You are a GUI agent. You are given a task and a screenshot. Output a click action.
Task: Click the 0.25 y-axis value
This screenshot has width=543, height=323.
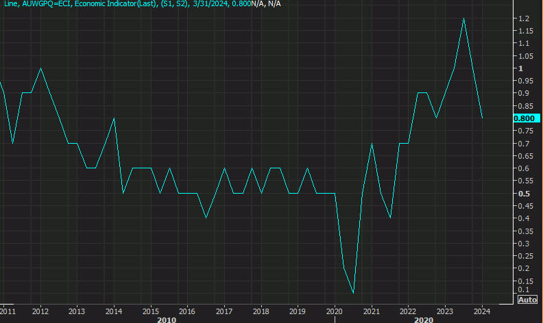point(526,256)
